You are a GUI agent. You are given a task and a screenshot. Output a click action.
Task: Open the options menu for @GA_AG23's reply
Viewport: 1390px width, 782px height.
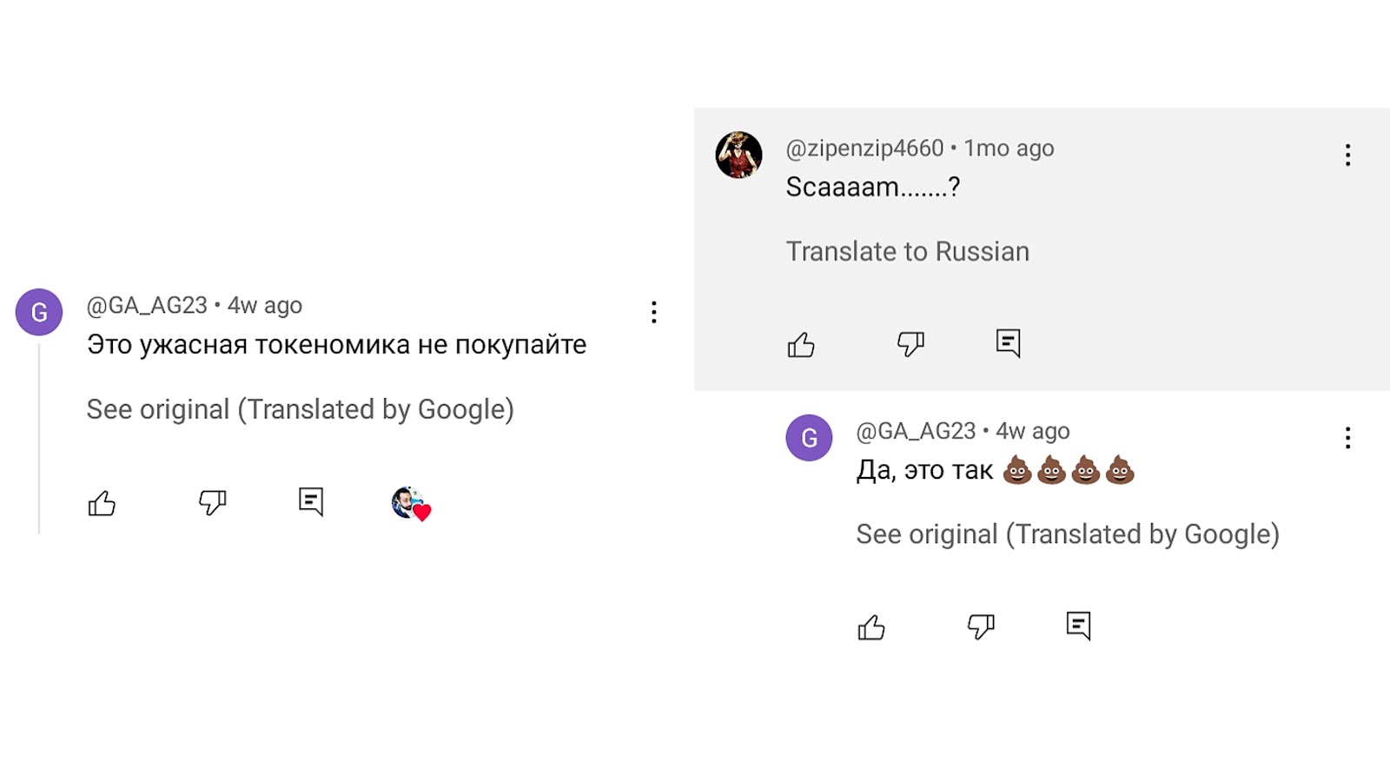1347,437
